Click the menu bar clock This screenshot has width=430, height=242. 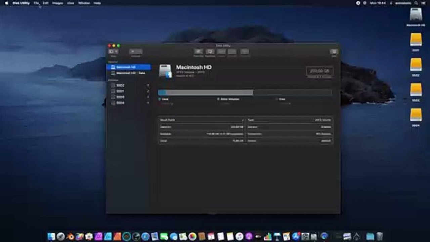pyautogui.click(x=378, y=3)
